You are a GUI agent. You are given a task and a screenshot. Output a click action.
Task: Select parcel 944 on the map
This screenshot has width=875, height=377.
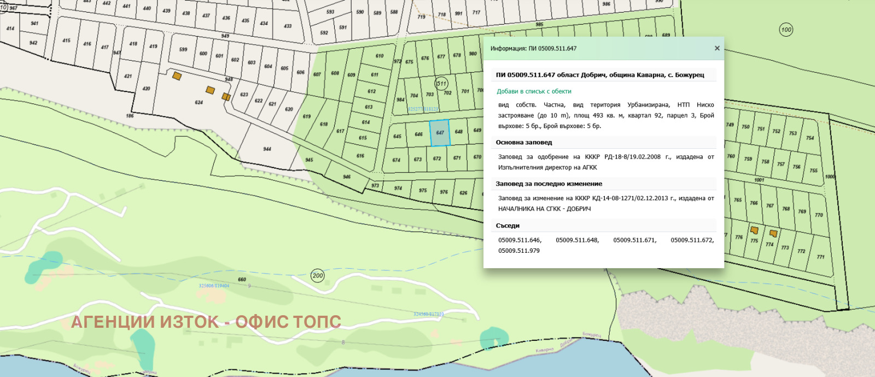click(267, 148)
